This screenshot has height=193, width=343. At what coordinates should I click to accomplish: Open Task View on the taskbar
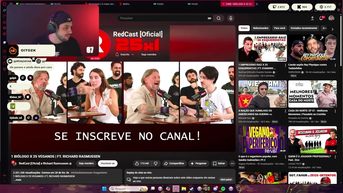click(x=152, y=189)
